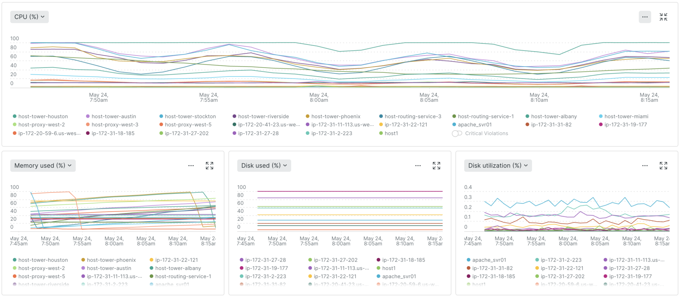The width and height of the screenshot is (684, 301).
Task: Open the CPU panel options menu
Action: pyautogui.click(x=645, y=17)
